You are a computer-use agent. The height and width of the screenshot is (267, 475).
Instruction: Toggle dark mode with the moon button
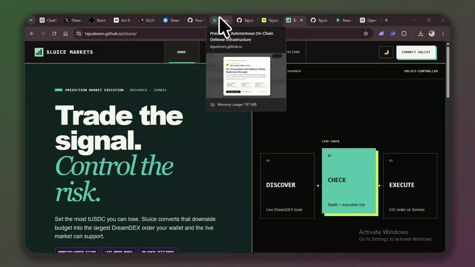pos(386,52)
